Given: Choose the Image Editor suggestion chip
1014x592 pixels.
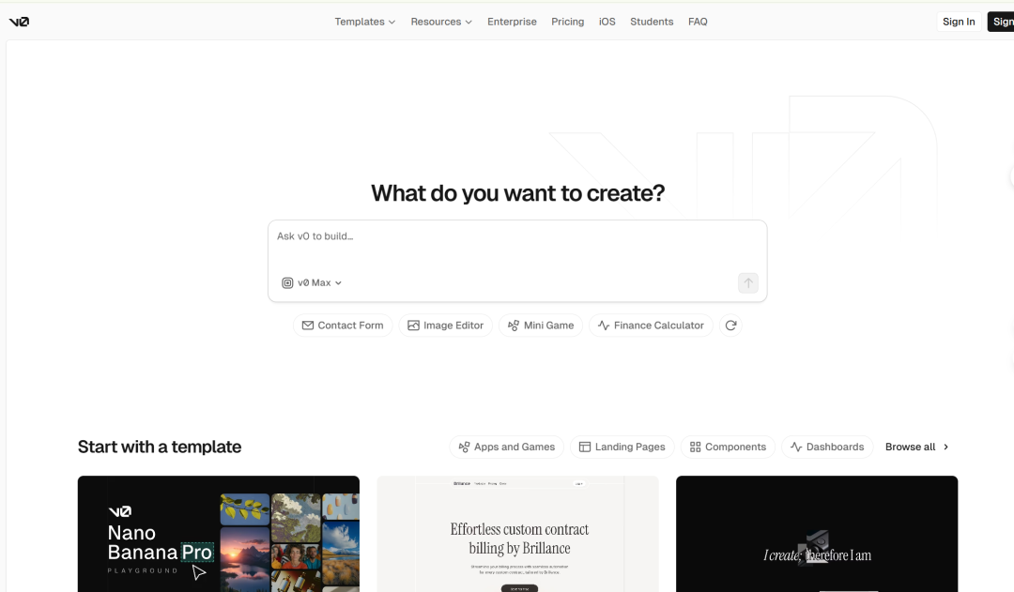Looking at the screenshot, I should 445,326.
